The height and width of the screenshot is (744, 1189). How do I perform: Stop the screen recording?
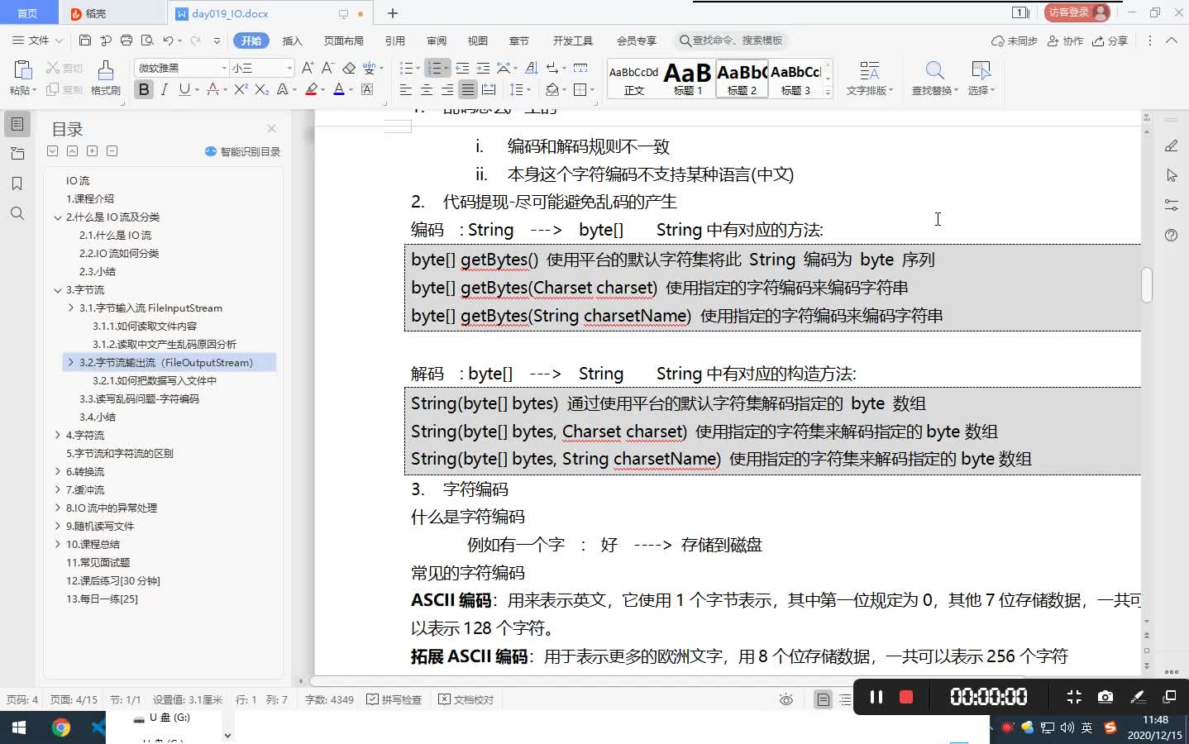[x=906, y=697]
